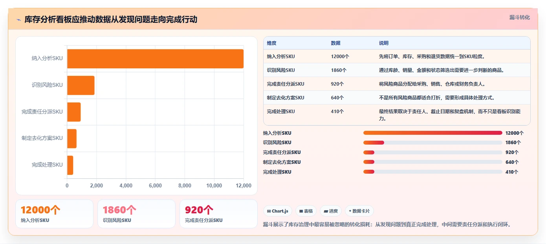Viewport: 546px width, 244px height.
Task: Click the 纳入分析SKU bar in the chart
Action: point(155,59)
